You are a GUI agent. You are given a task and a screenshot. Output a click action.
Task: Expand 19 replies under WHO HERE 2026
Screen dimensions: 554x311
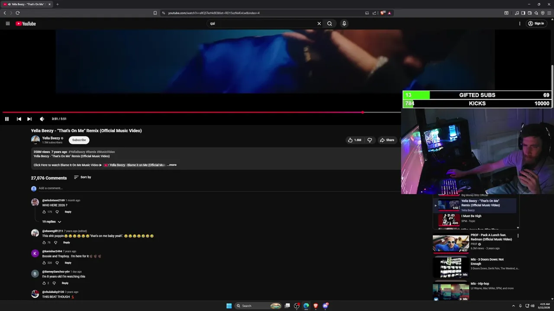[x=52, y=222]
